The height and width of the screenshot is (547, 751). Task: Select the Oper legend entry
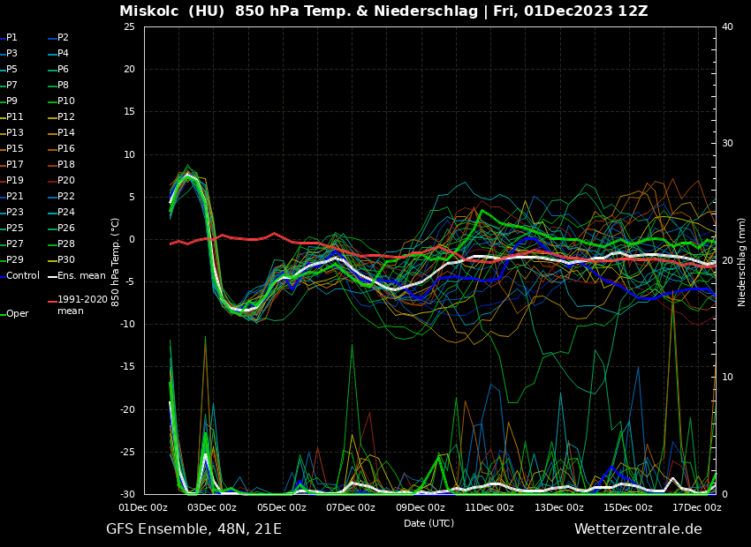(x=18, y=314)
